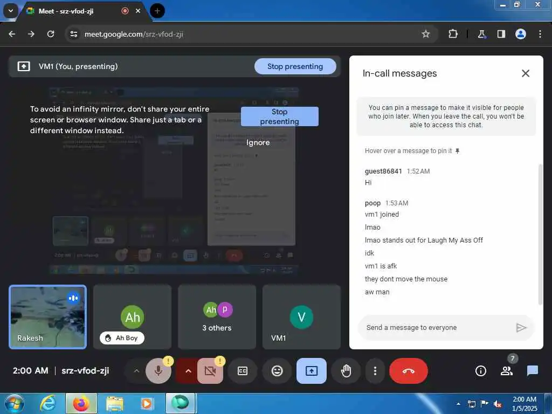Toggle the microphone in the call bar
552x414 pixels.
[158, 371]
